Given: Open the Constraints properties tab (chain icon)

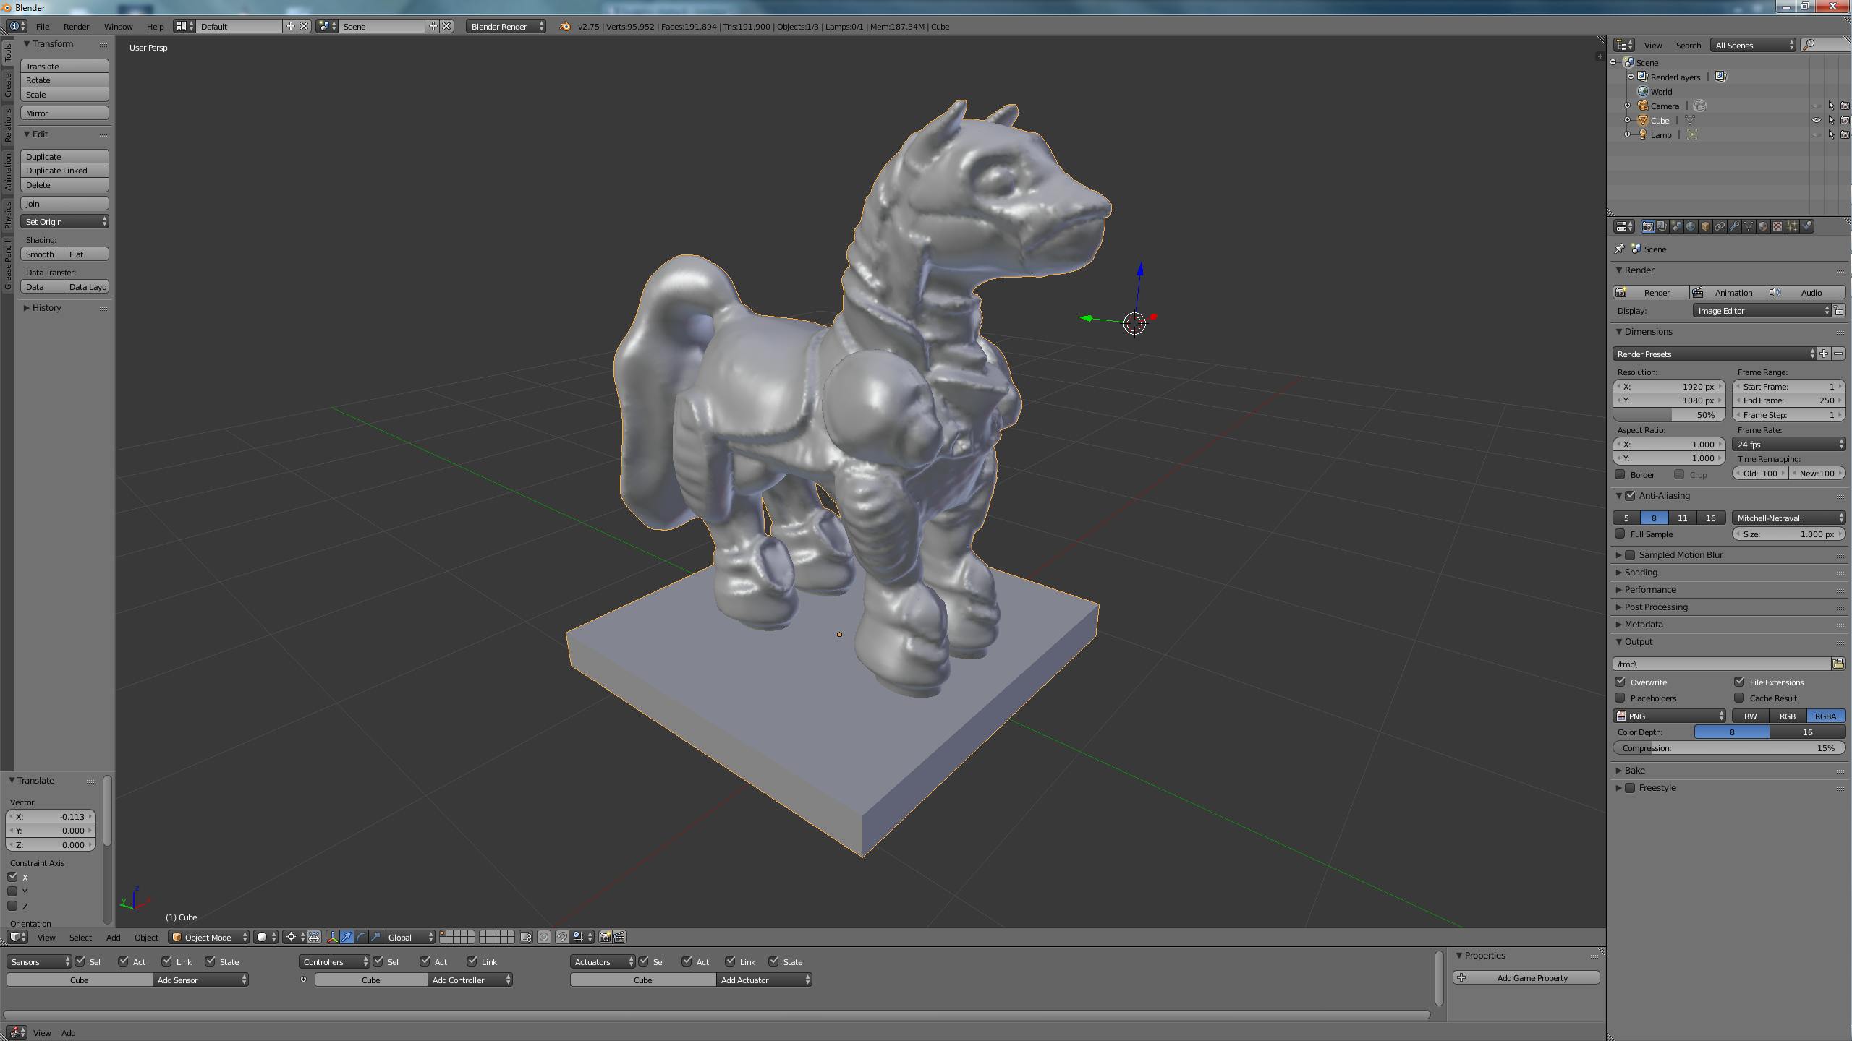Looking at the screenshot, I should (x=1720, y=226).
